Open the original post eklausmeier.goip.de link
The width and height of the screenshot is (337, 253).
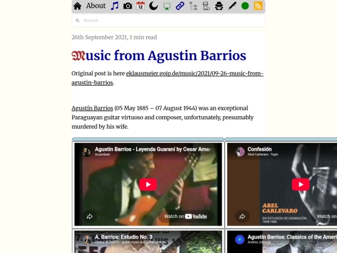168,78
